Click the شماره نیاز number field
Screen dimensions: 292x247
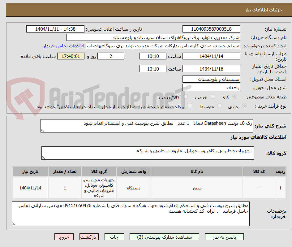pyautogui.click(x=211, y=29)
